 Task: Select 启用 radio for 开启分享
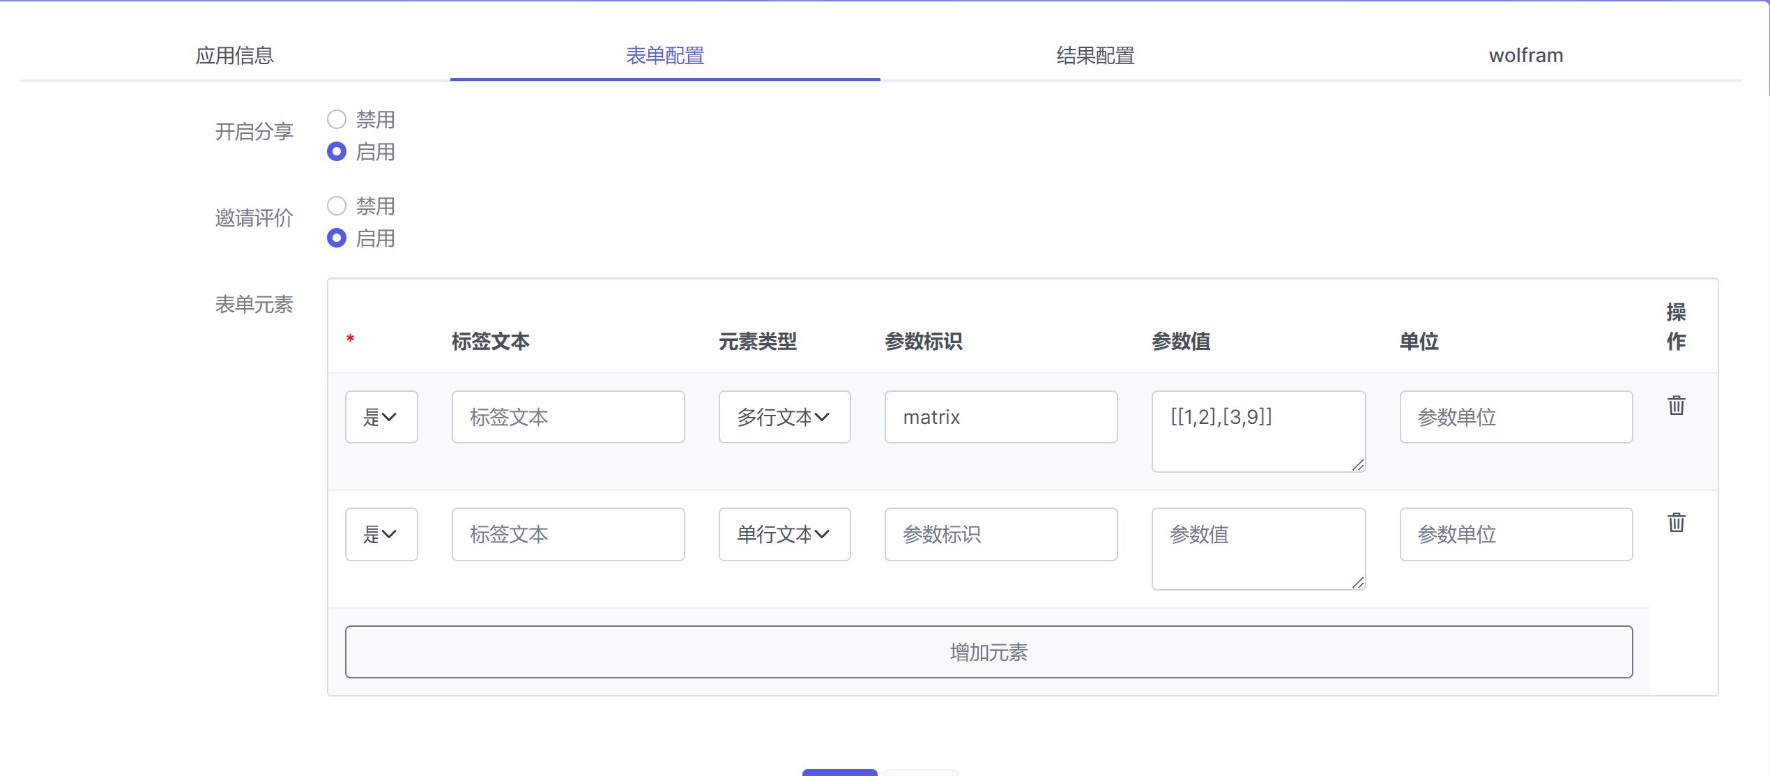coord(337,151)
